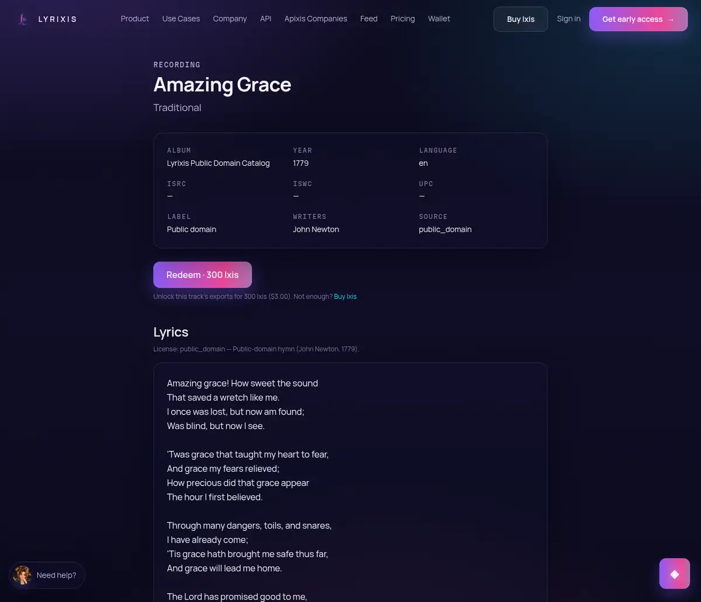This screenshot has height=602, width=701.
Task: Click the lyric The hour I first believed.
Action: (x=215, y=497)
